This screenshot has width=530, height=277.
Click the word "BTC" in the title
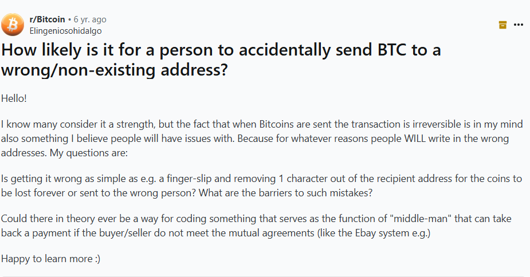click(x=387, y=50)
